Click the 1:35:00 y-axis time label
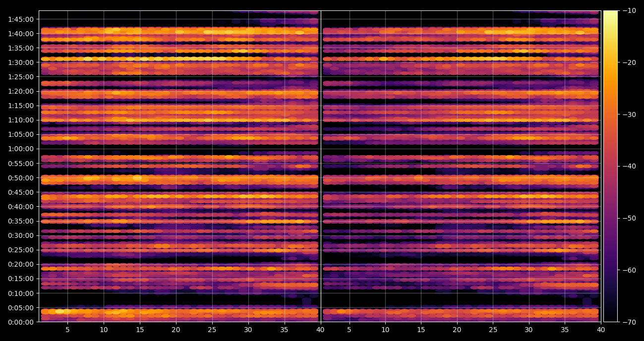This screenshot has height=341, width=644. tap(21, 48)
